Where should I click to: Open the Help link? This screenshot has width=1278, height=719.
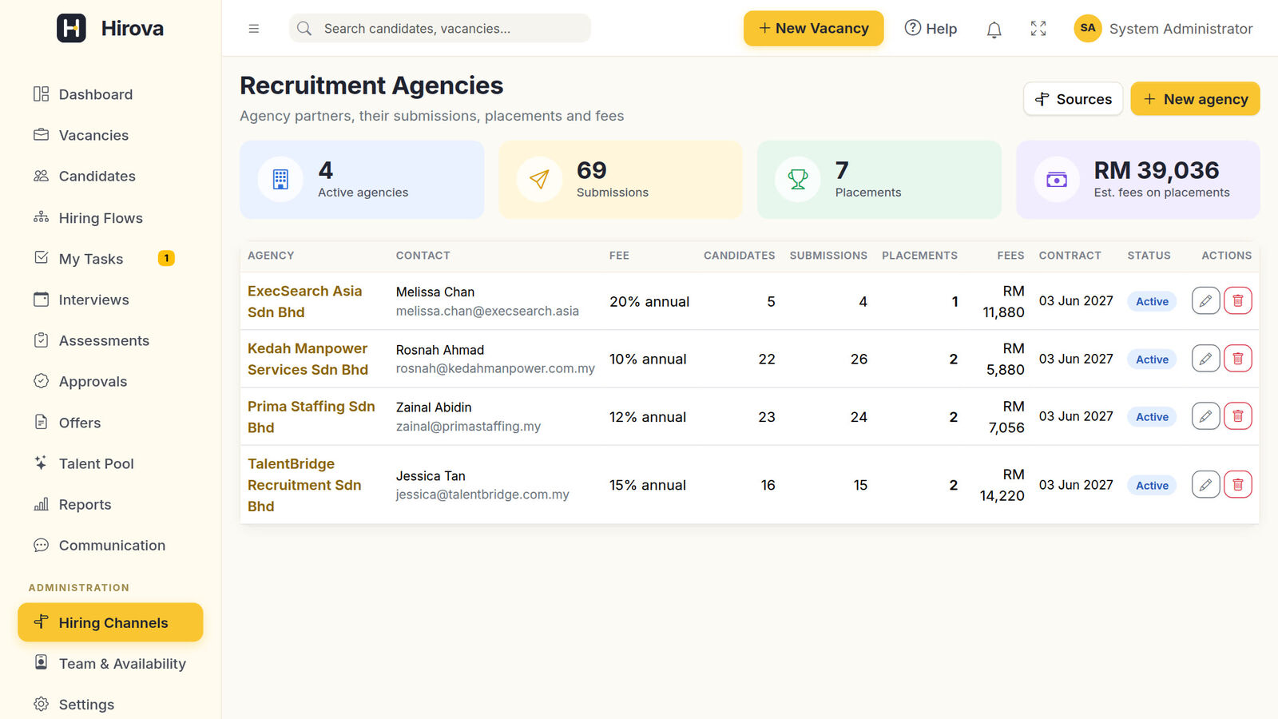931,29
